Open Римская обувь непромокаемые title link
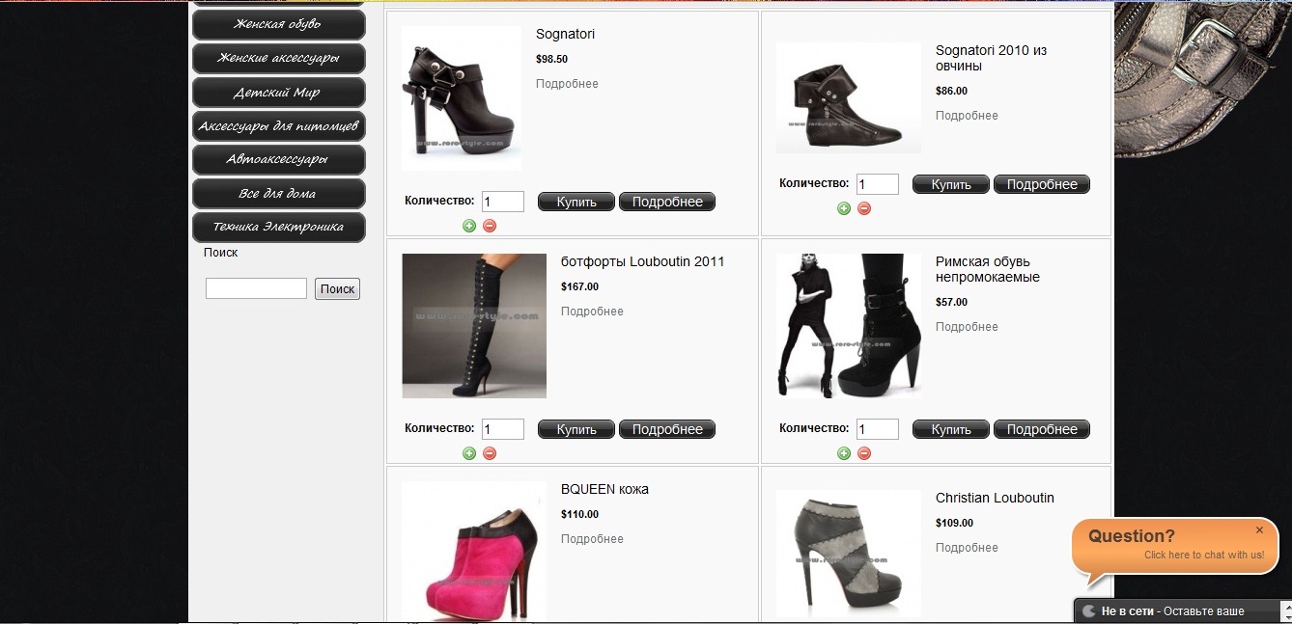This screenshot has height=624, width=1292. tap(987, 269)
